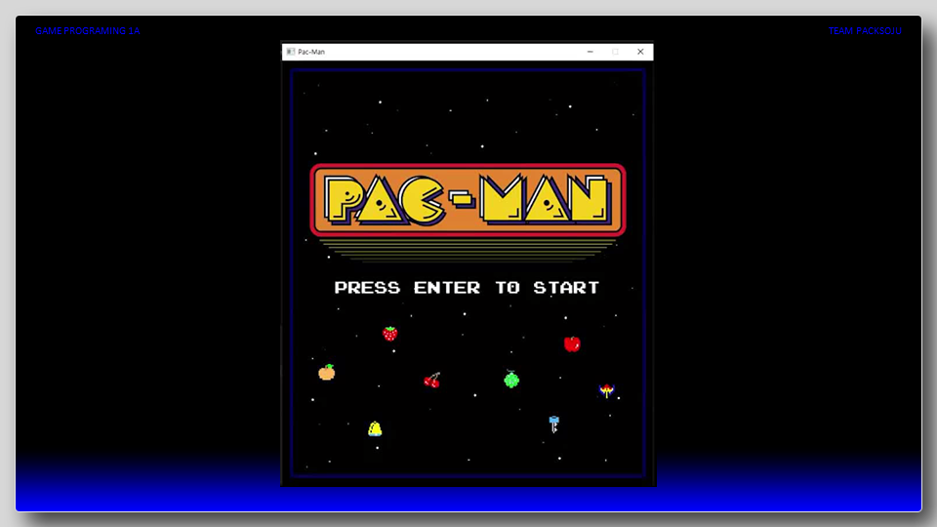Click the strawberry fruit sprite
The image size is (937, 527).
pyautogui.click(x=390, y=334)
